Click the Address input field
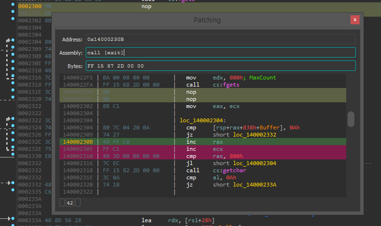The image size is (381, 226). 220,39
